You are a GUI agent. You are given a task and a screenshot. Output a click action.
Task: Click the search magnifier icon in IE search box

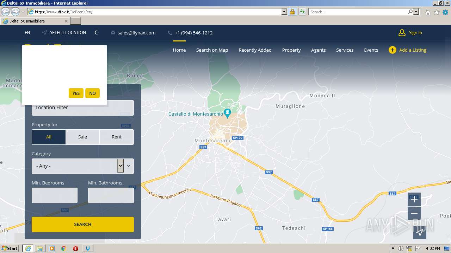[x=410, y=12]
